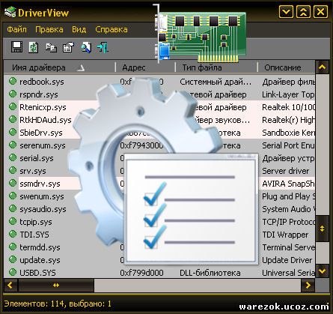Image resolution: width=333 pixels, height=314 pixels.
Task: Select the serial.sys driver name
Action: coord(37,158)
